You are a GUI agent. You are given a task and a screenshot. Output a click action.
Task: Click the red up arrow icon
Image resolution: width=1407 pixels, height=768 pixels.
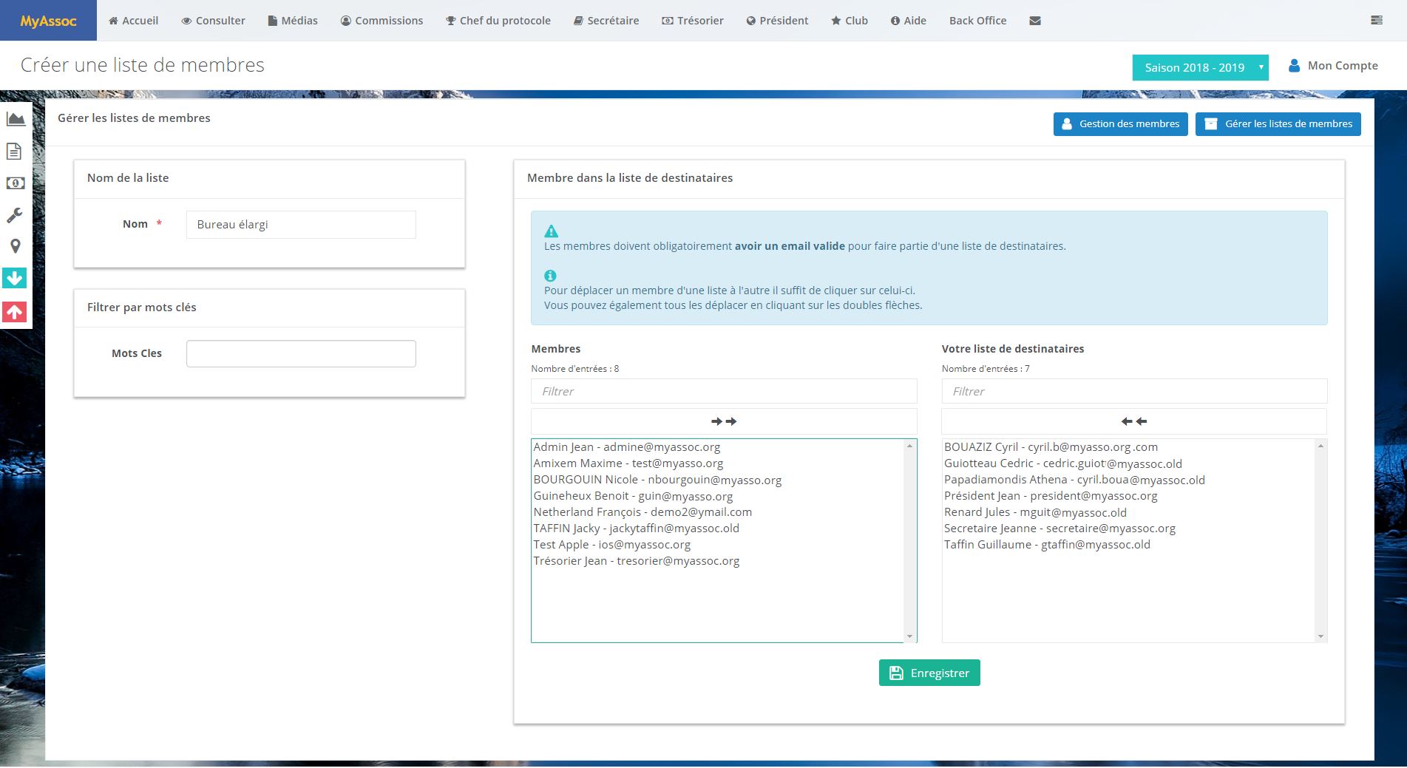coord(15,312)
